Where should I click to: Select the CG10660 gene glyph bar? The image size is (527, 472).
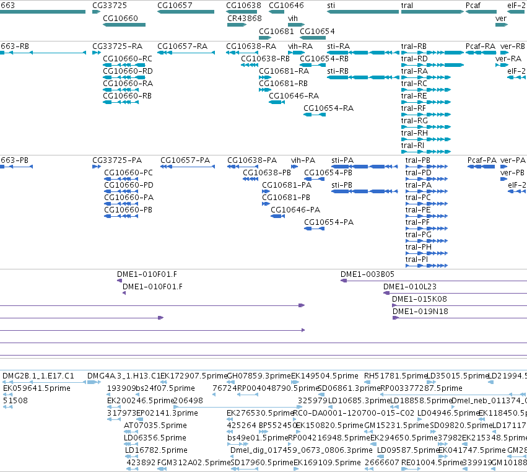coord(124,25)
